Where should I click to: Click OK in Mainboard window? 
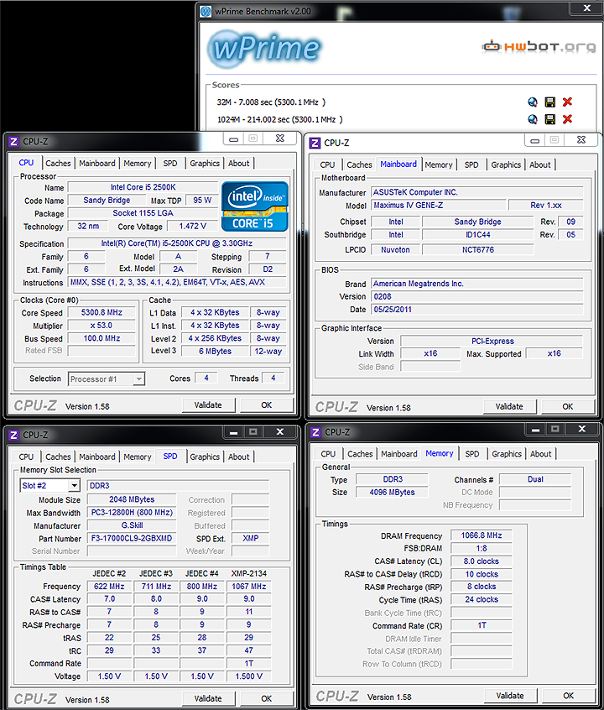(x=568, y=407)
